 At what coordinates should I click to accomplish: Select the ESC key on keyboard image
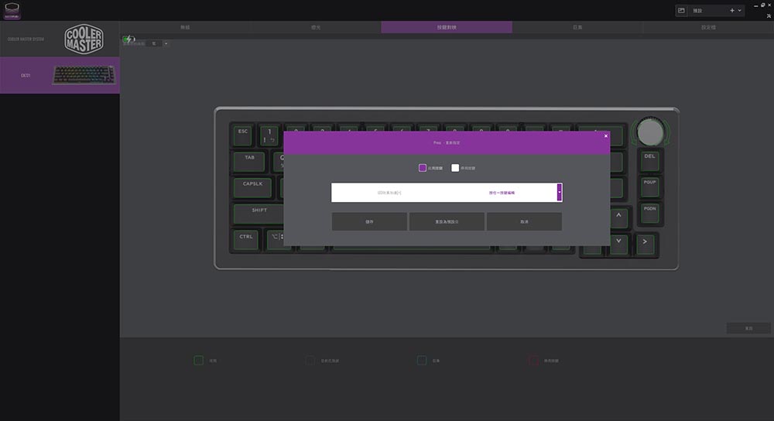pos(242,135)
